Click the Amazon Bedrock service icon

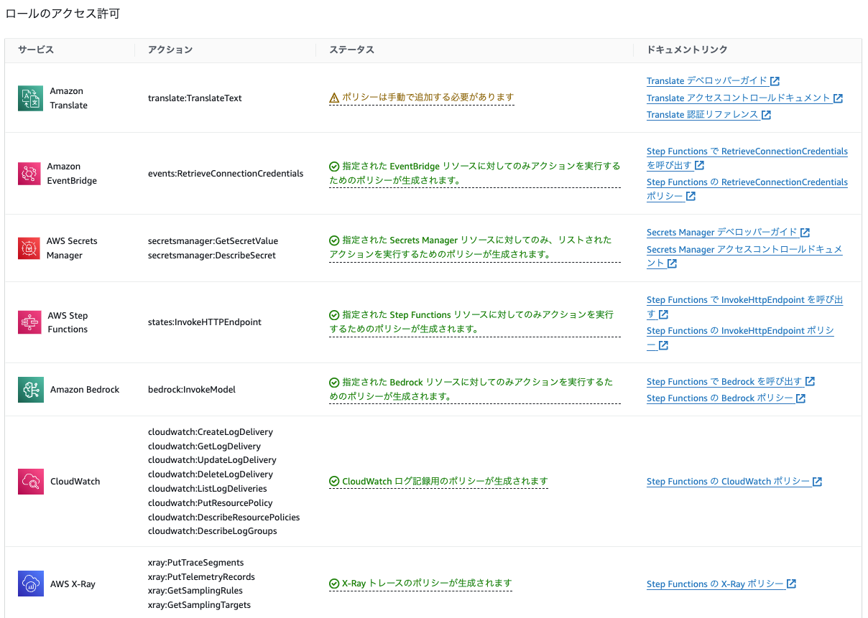point(30,390)
